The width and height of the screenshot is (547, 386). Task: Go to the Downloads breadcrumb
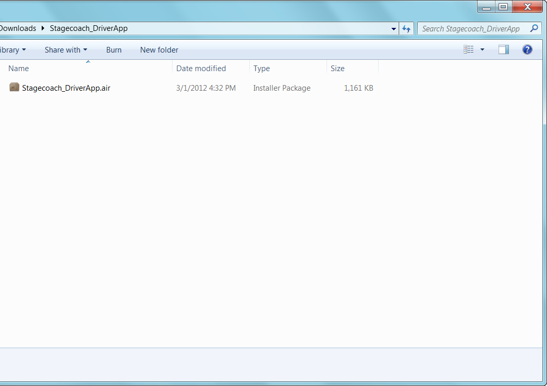click(18, 28)
